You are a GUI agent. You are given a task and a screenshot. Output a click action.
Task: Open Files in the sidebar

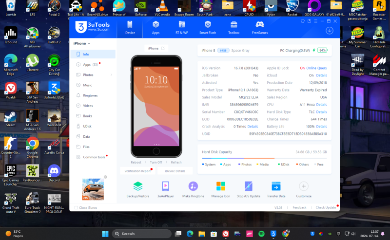point(93,147)
